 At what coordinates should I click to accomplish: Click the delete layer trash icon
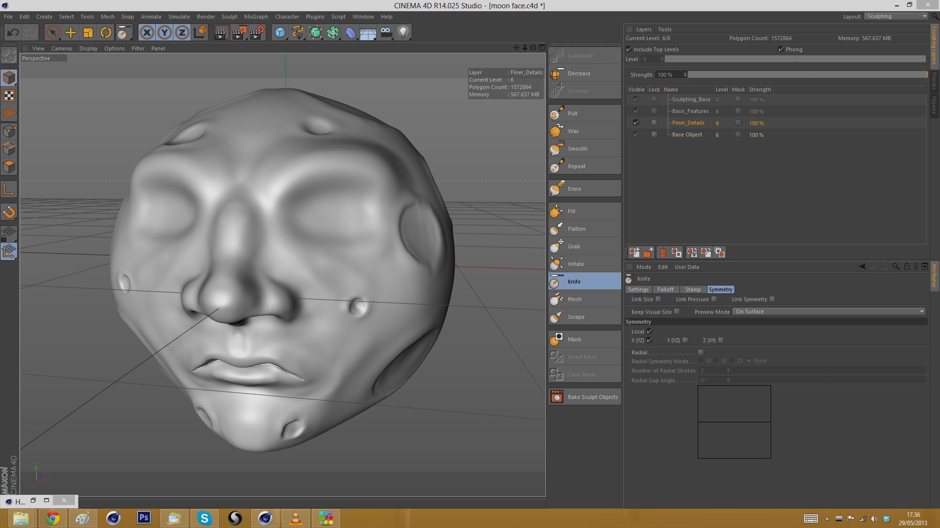click(662, 253)
